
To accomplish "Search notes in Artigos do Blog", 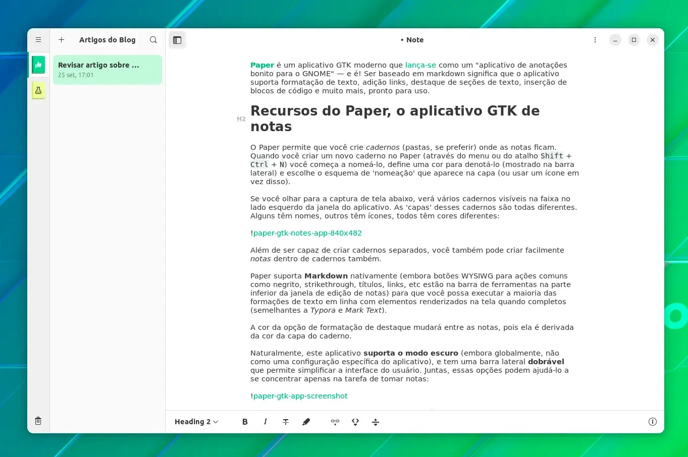I will (153, 40).
